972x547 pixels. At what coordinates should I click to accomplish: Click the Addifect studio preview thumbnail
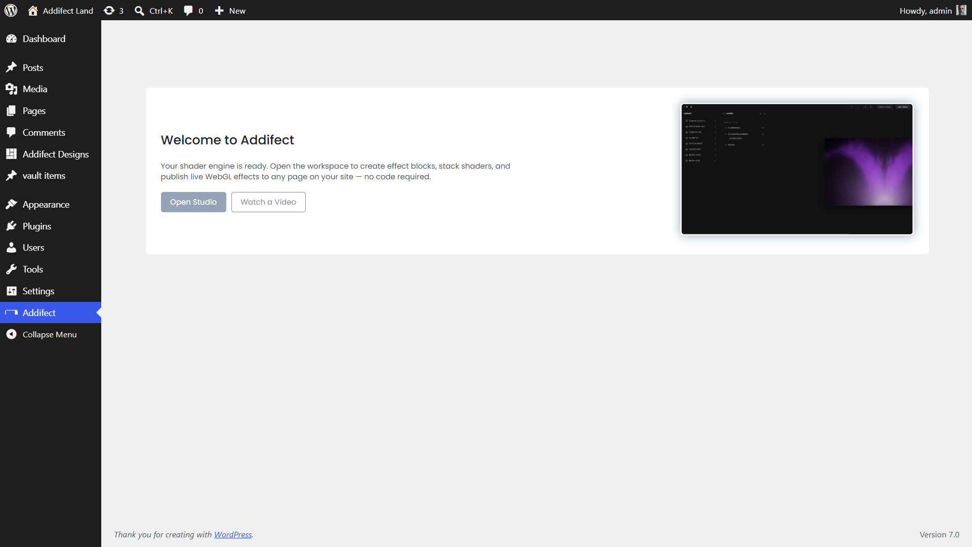click(x=797, y=169)
